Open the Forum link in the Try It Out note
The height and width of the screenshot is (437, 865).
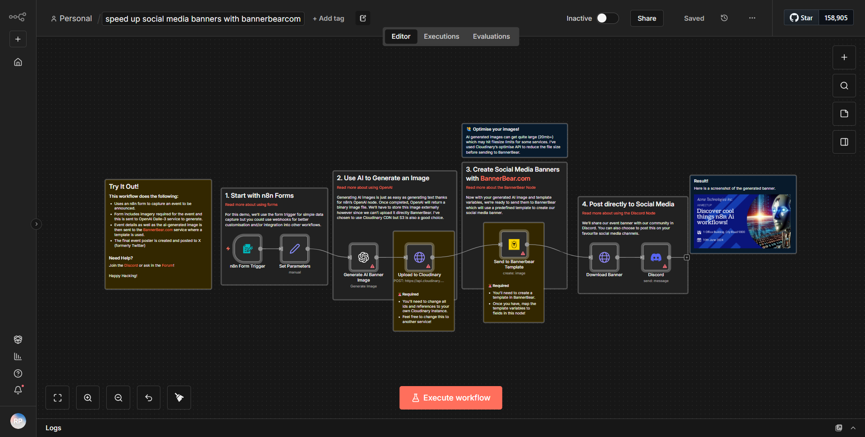click(x=168, y=265)
